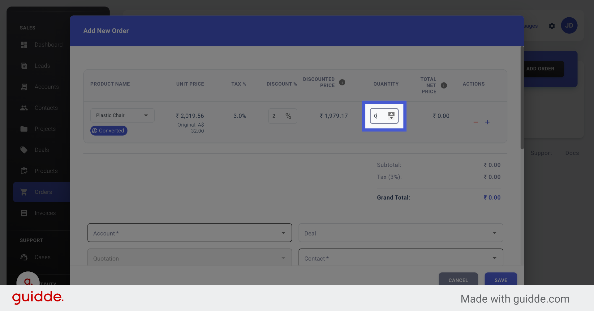Go to Accounts menu item

point(47,87)
